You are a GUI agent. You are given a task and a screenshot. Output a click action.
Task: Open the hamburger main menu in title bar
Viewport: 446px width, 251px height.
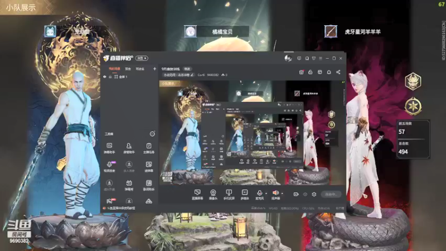pos(321,59)
